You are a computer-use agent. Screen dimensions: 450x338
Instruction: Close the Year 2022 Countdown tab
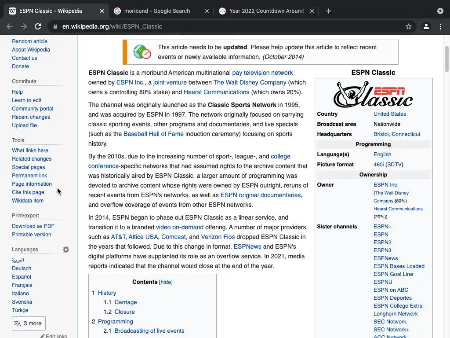point(312,11)
